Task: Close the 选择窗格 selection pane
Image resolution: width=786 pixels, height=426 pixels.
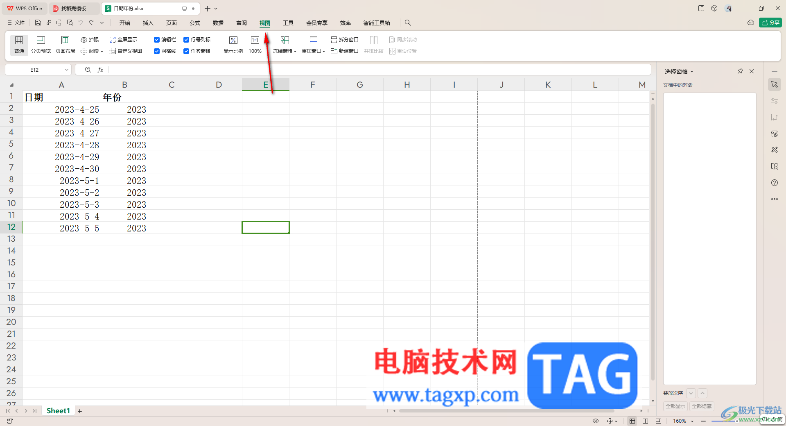Action: pyautogui.click(x=752, y=71)
